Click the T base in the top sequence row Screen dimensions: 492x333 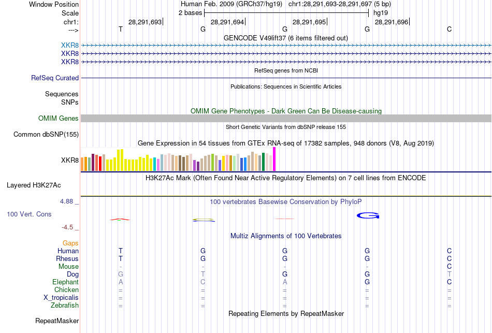point(121,29)
